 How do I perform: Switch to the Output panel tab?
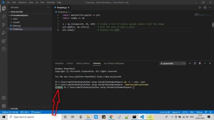[x=70, y=63]
